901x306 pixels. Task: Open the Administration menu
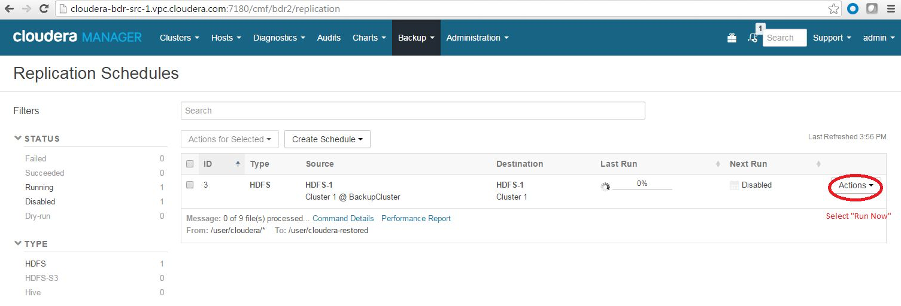click(478, 38)
